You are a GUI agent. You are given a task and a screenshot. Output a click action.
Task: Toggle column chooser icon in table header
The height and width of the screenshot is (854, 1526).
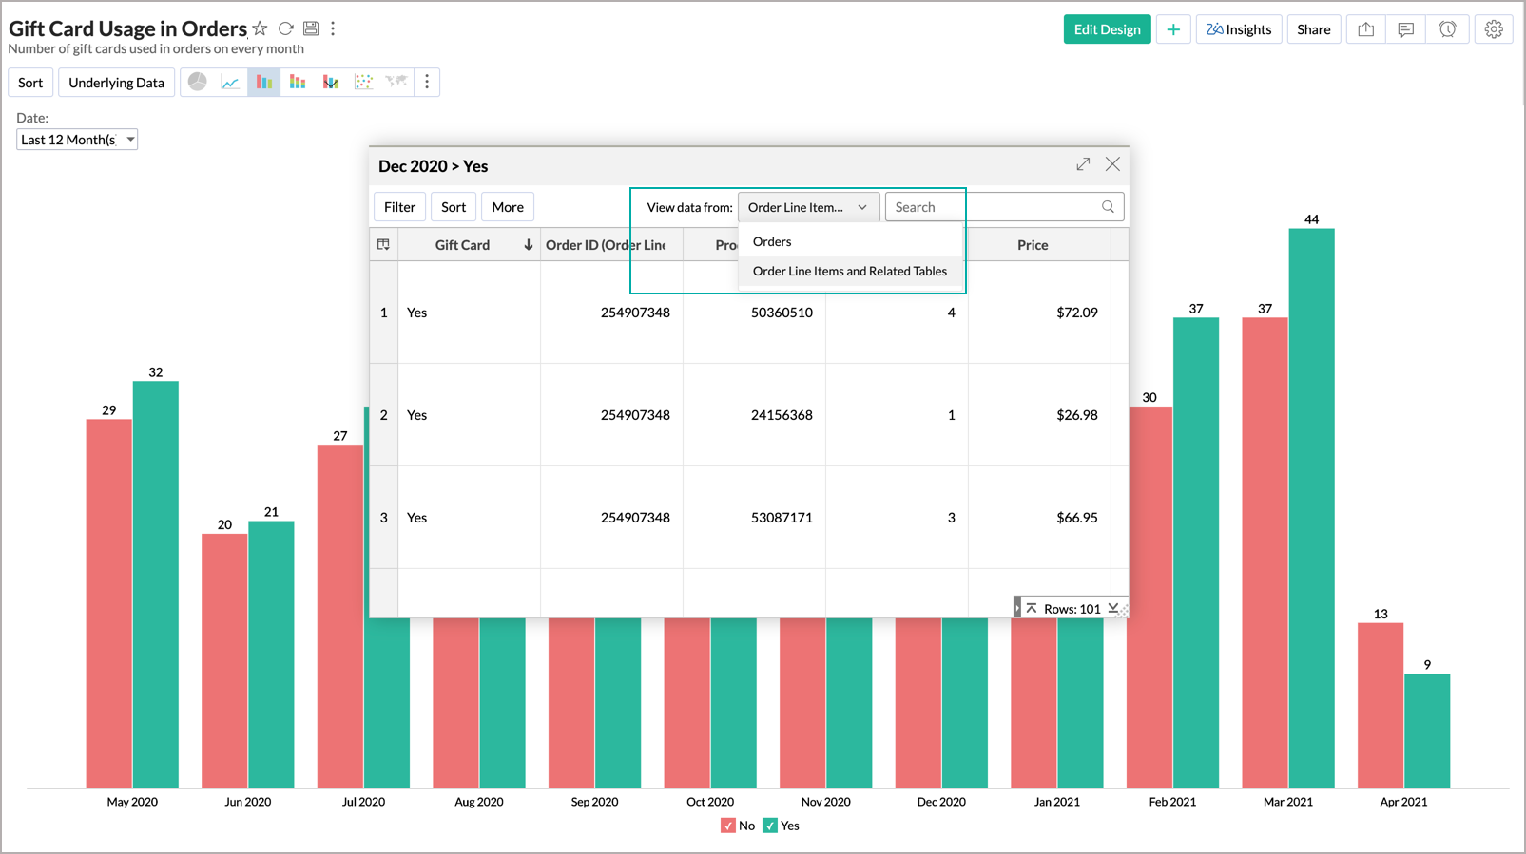383,244
